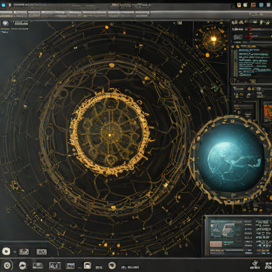Click the circular gear icon at the top-left of the viewport
The height and width of the screenshot is (272, 272).
coord(5,23)
